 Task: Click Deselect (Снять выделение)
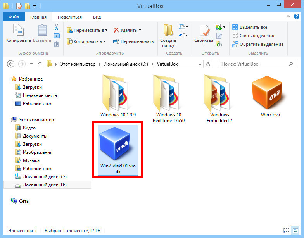coord(254,36)
